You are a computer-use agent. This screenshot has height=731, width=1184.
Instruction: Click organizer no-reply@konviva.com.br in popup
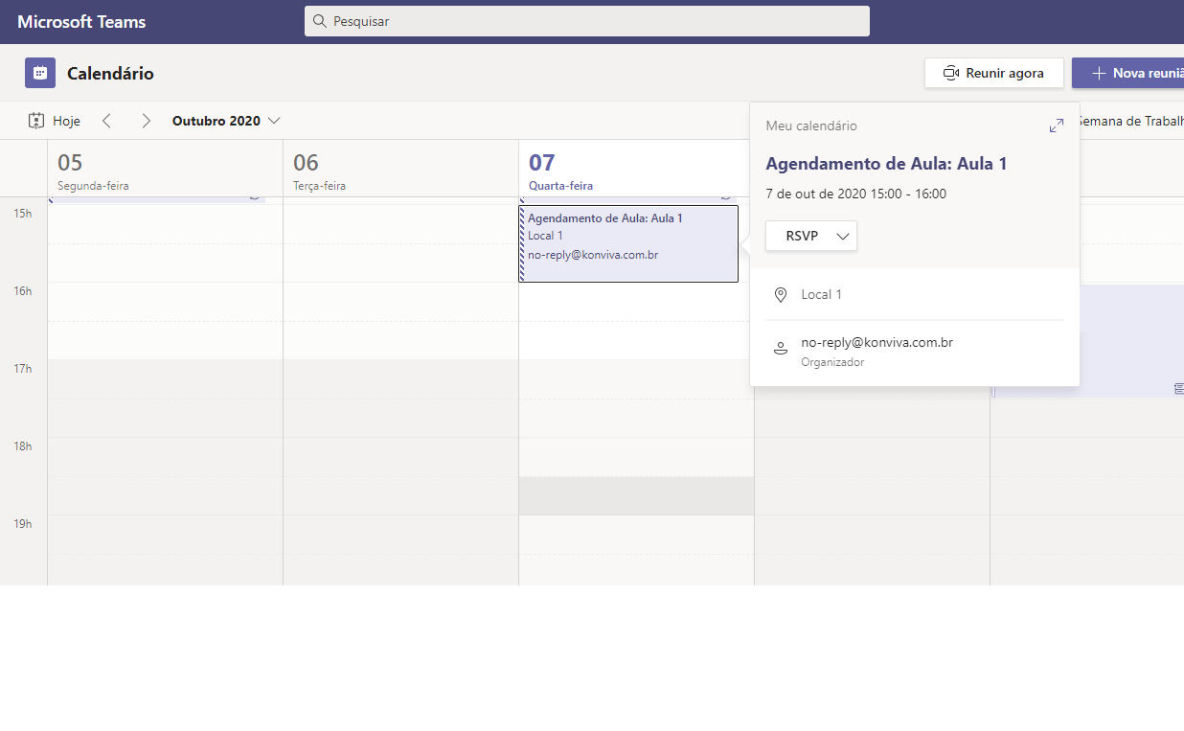(x=877, y=342)
